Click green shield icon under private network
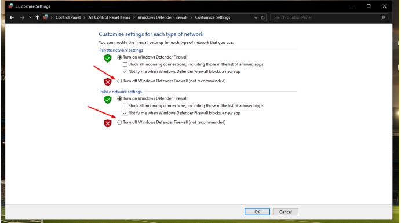 [x=108, y=59]
